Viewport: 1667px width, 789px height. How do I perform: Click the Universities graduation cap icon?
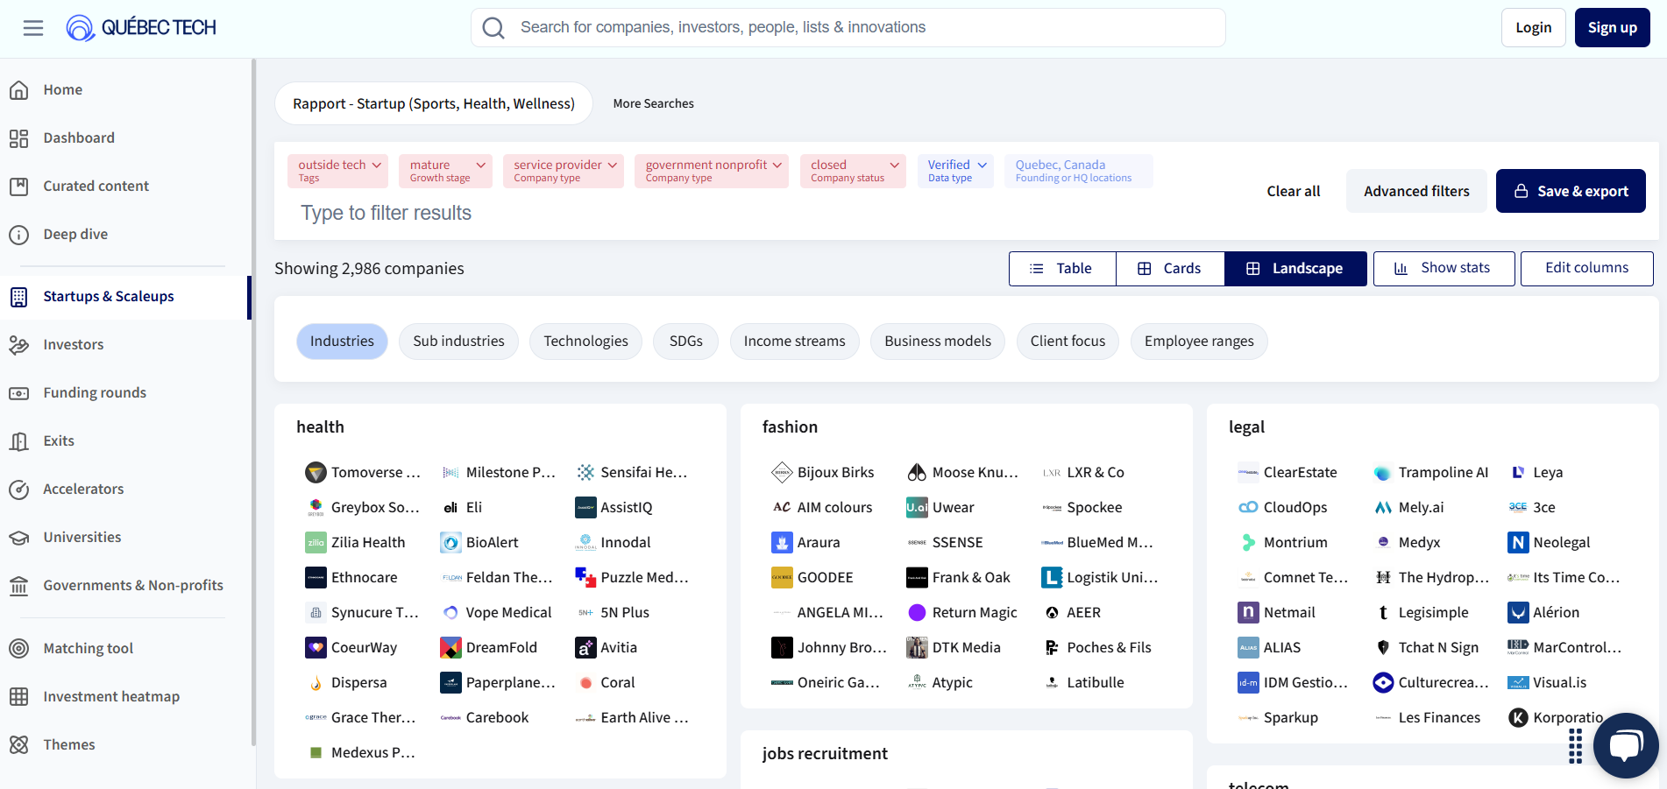19,537
